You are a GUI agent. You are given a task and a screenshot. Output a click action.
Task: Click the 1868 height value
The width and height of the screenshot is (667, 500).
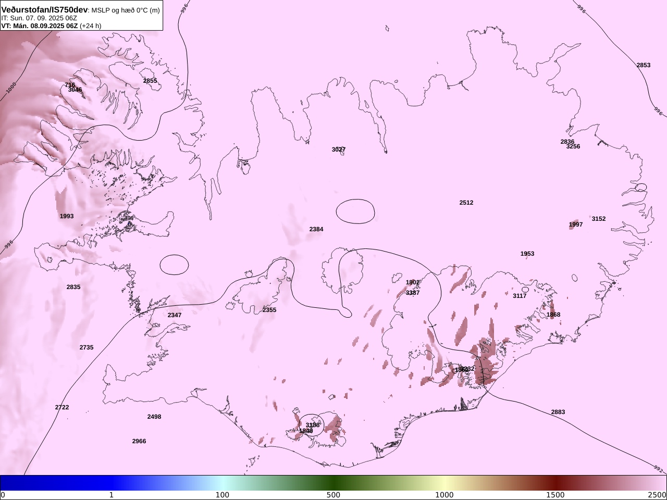click(553, 315)
